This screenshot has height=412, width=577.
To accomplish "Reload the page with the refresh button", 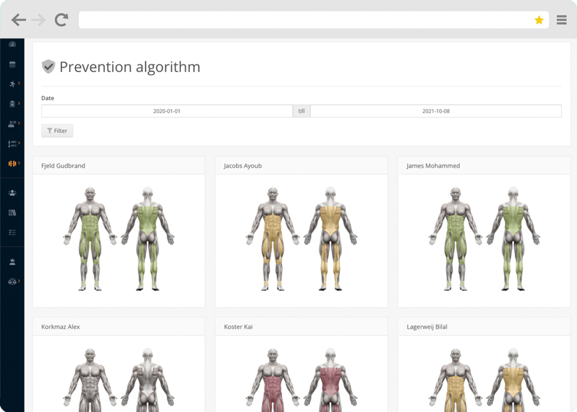I will click(x=62, y=19).
